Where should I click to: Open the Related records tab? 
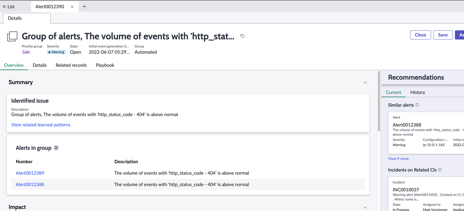click(x=71, y=65)
